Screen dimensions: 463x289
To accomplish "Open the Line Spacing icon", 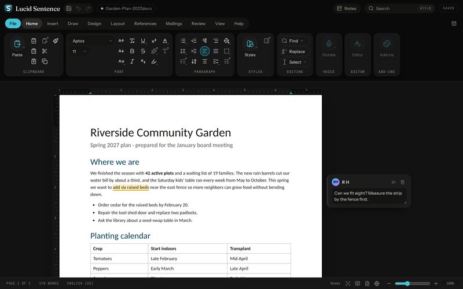I will pyautogui.click(x=215, y=61).
